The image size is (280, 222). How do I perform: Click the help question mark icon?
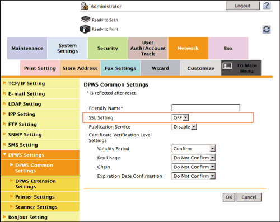267,6
